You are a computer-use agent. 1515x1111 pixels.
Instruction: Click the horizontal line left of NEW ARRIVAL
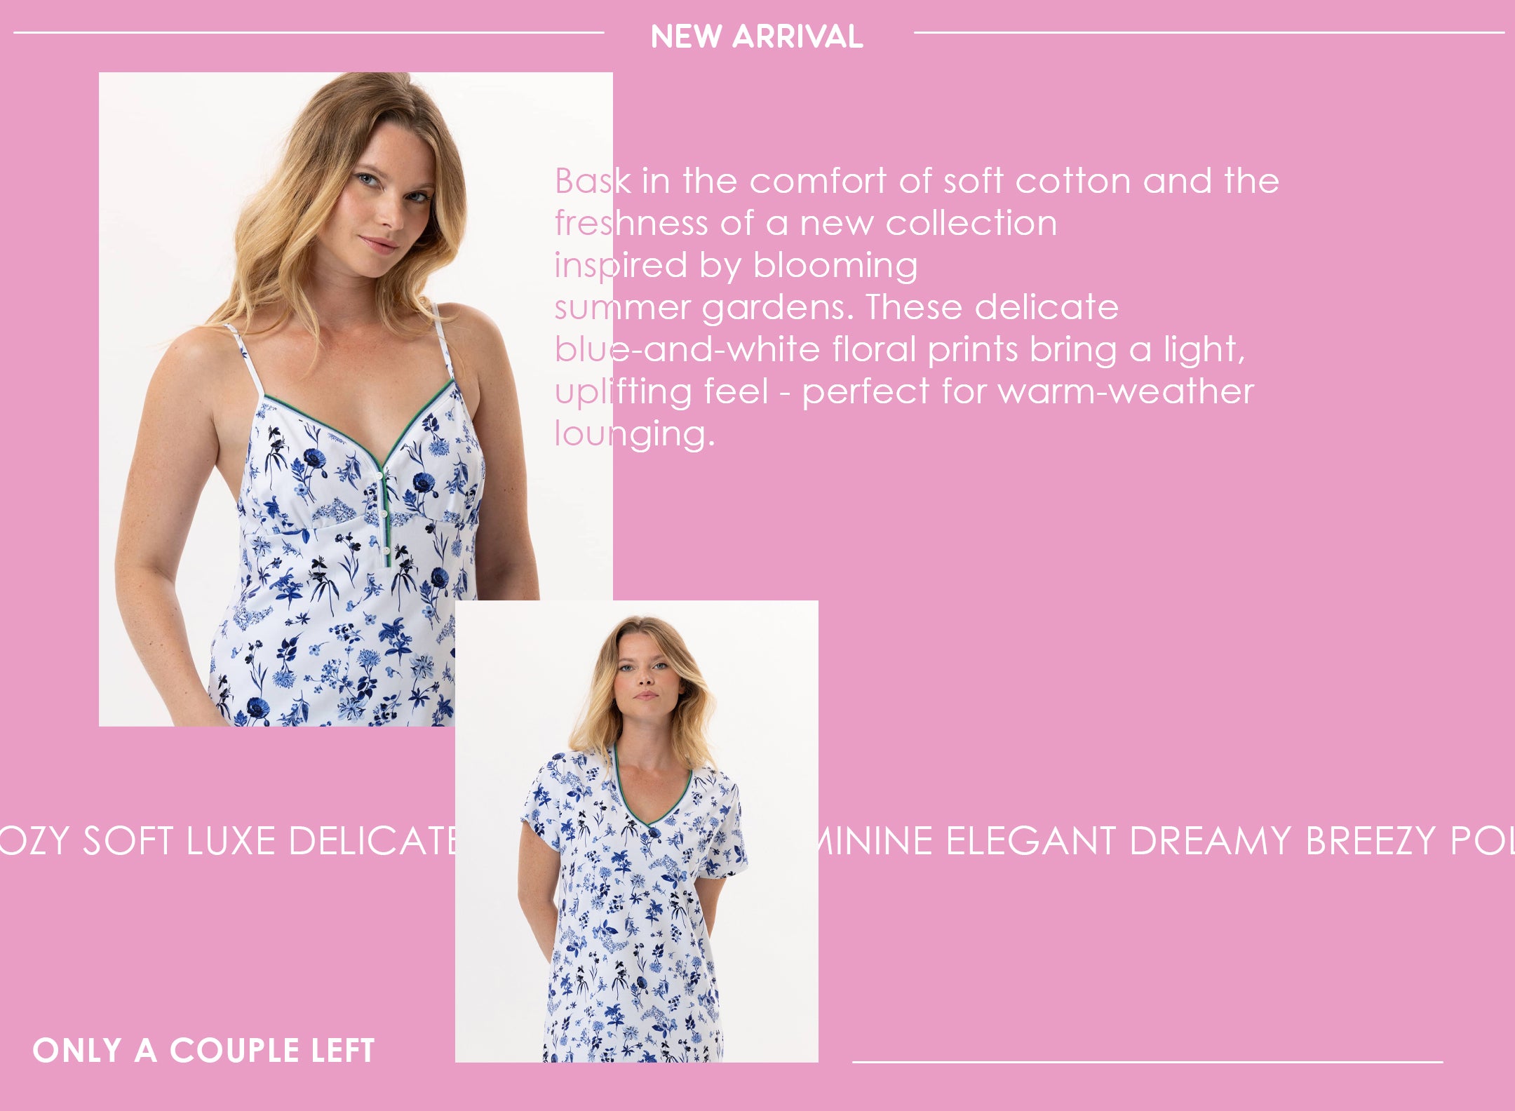click(309, 32)
